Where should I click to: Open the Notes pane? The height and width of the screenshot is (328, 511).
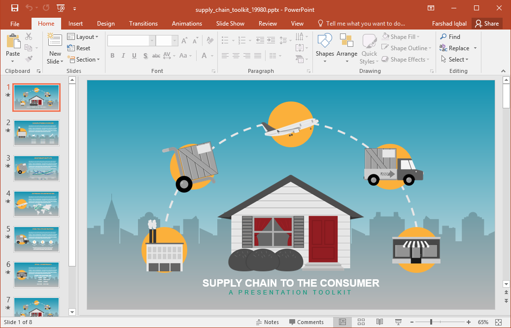pyautogui.click(x=267, y=322)
